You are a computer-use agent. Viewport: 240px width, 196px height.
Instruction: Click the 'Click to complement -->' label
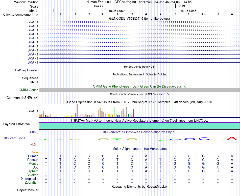pyautogui.click(x=21, y=15)
